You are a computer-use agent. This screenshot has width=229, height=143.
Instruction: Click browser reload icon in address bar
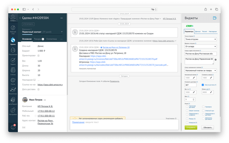(156, 9)
